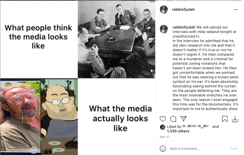Viewport: 244px width, 155px height.
Task: View the 1,335 others who liked
Action: click(178, 131)
